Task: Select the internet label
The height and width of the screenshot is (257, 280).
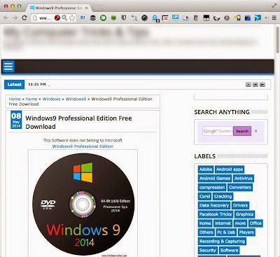Action: [x=223, y=223]
